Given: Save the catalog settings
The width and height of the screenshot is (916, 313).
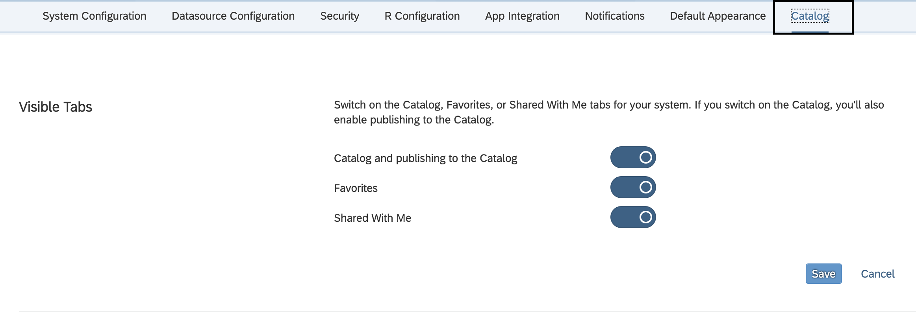Looking at the screenshot, I should [x=823, y=274].
